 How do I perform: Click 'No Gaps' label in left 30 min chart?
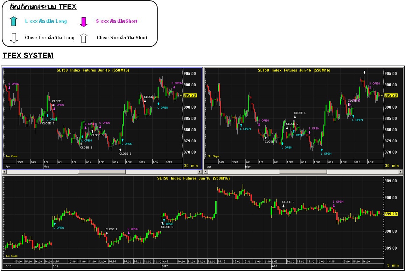tap(12, 156)
